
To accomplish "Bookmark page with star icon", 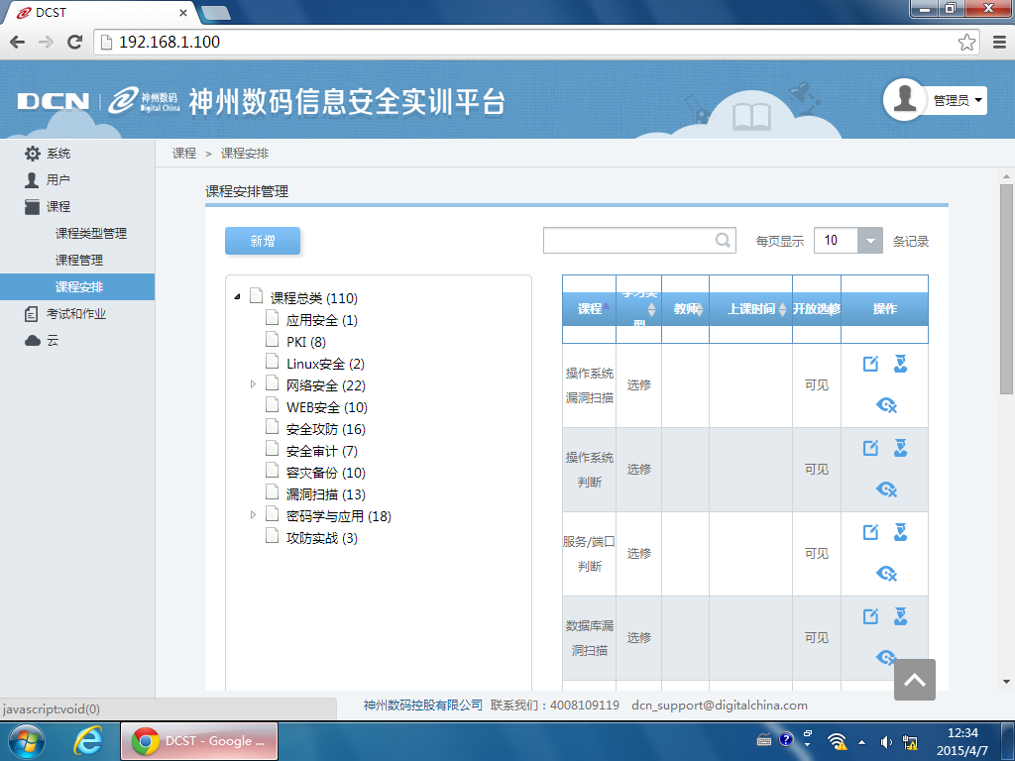I will point(966,42).
